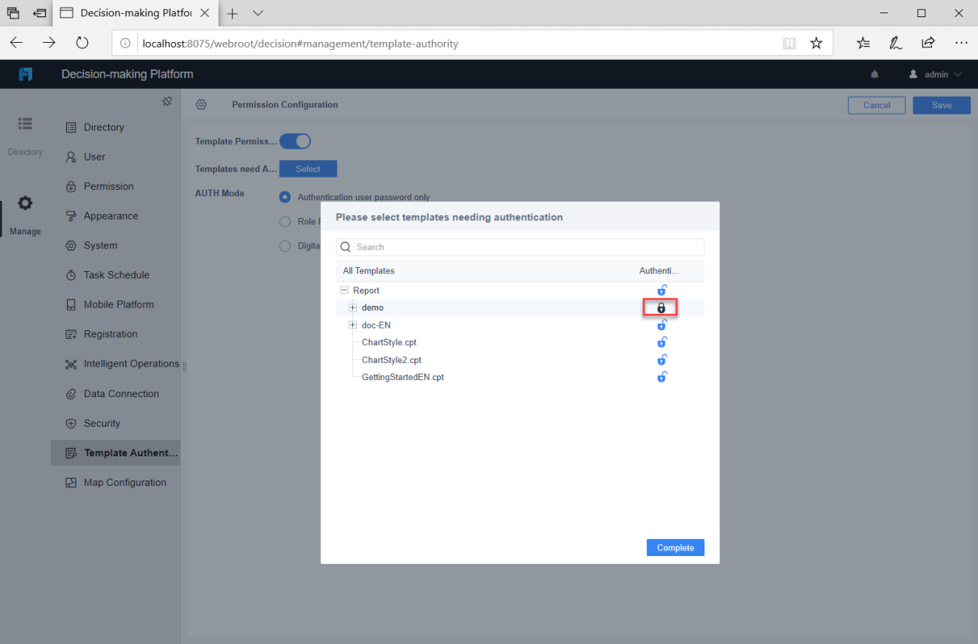Click the Complete button
Screen dimensions: 978x644
[x=675, y=547]
